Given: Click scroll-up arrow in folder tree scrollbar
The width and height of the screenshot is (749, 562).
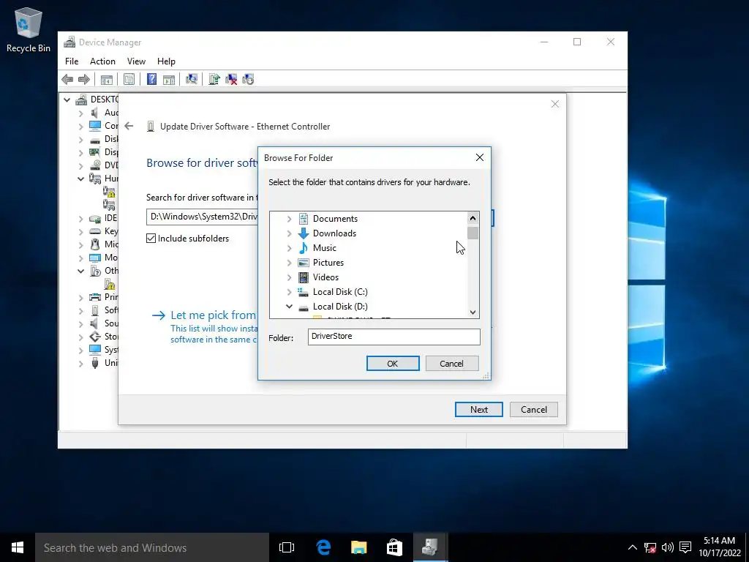Looking at the screenshot, I should click(x=473, y=218).
